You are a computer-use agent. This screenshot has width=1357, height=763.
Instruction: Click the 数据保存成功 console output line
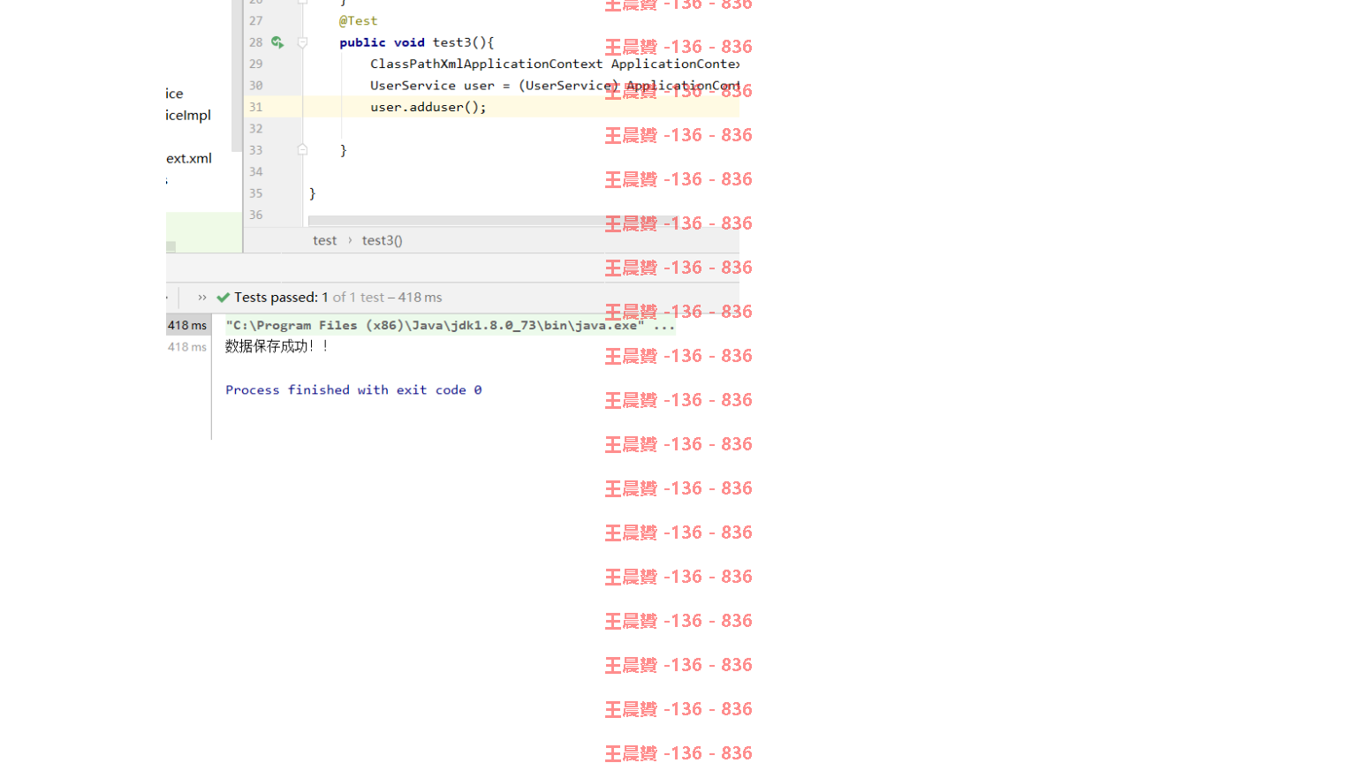coord(277,346)
